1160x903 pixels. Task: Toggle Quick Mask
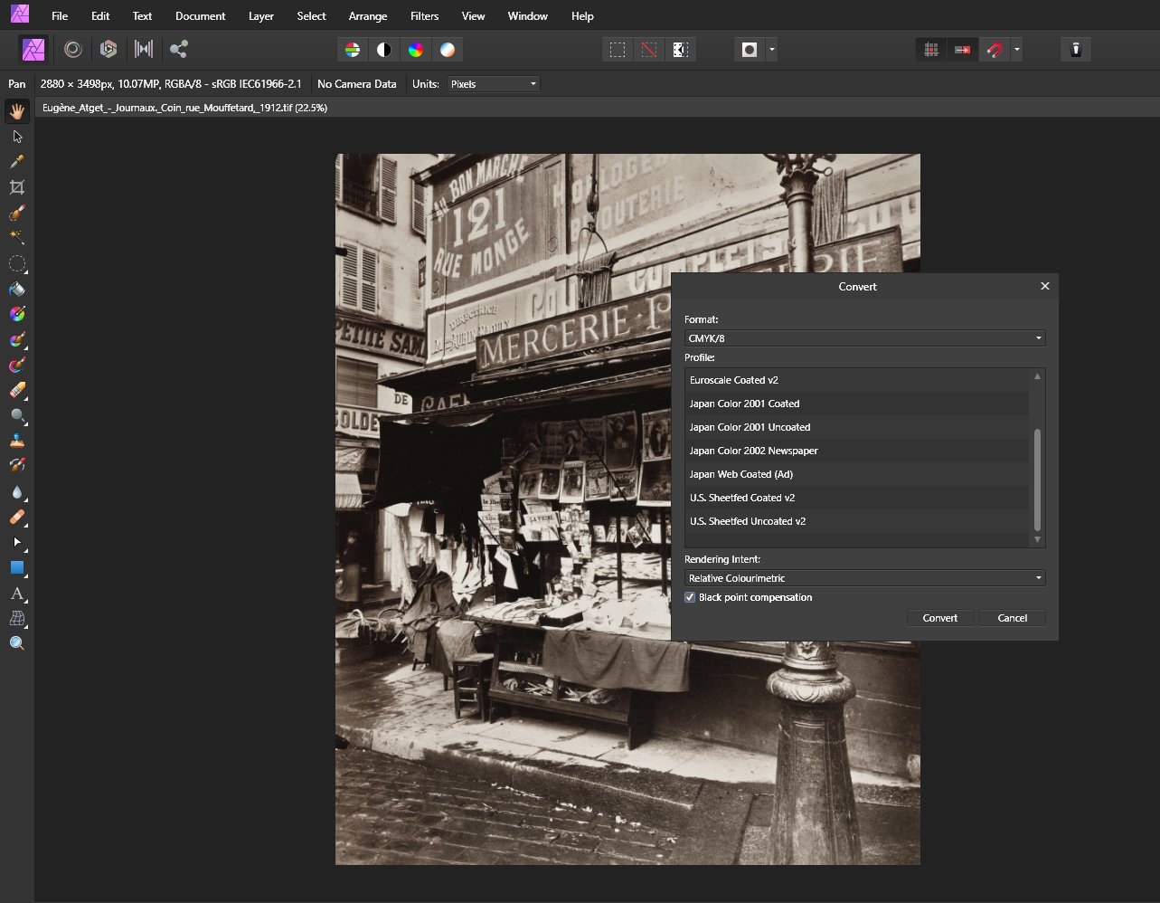[750, 50]
